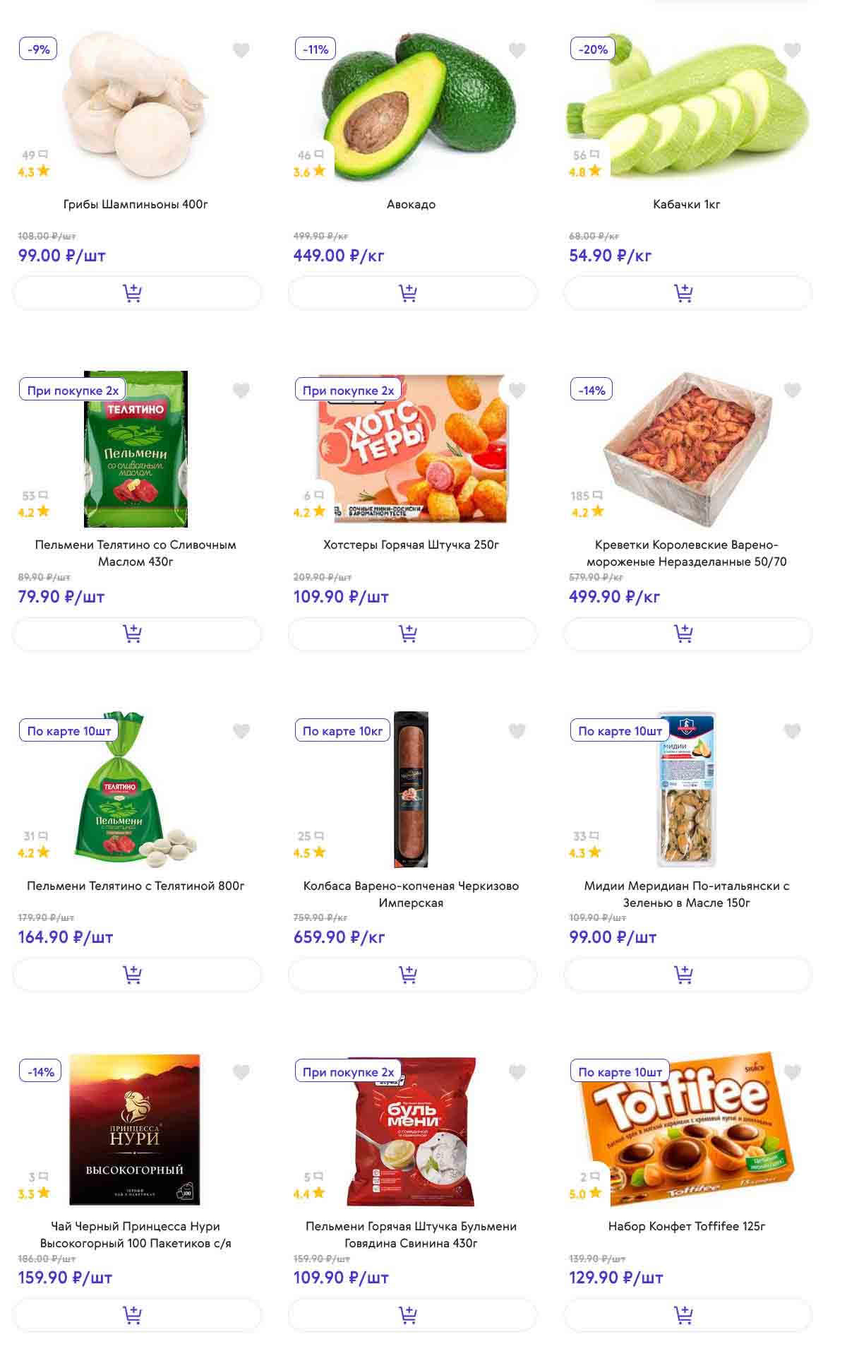Open Пельмени Телятино со Сливочным Маслом link

point(136,553)
